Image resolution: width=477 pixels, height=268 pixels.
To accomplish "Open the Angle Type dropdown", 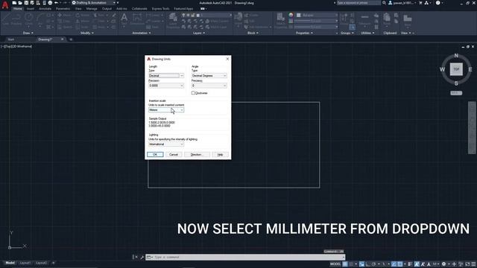I will coord(209,76).
